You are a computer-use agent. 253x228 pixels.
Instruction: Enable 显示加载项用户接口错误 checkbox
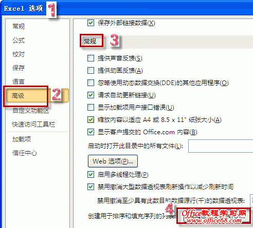click(x=91, y=108)
